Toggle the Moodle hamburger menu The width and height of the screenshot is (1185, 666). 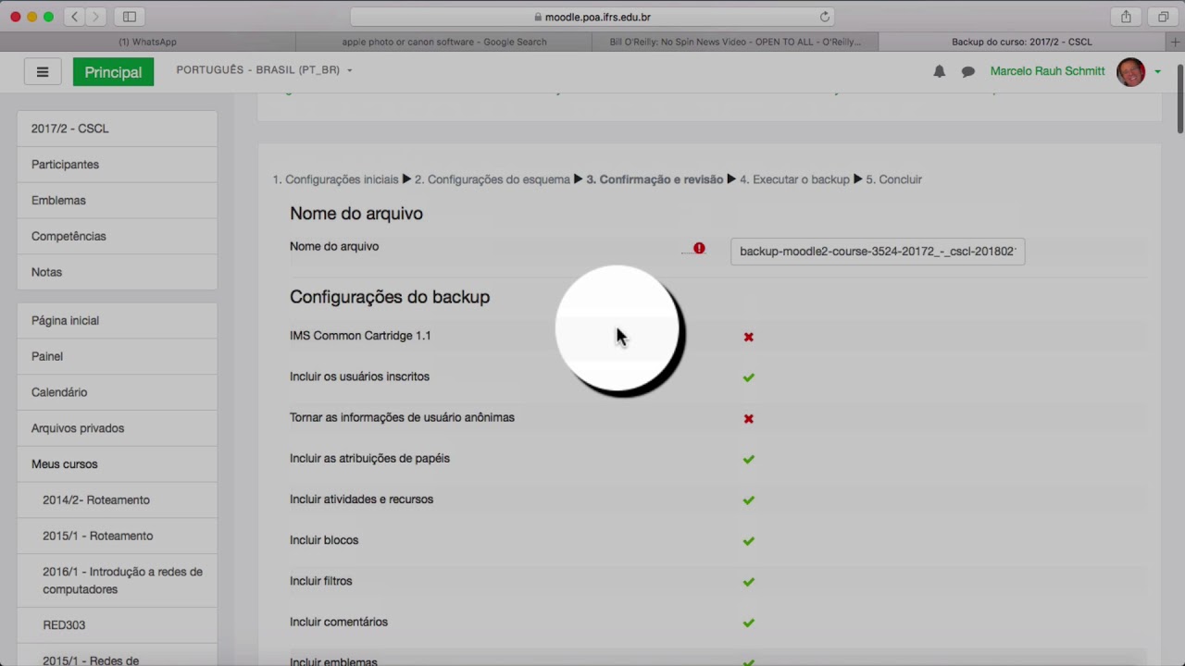pos(43,72)
